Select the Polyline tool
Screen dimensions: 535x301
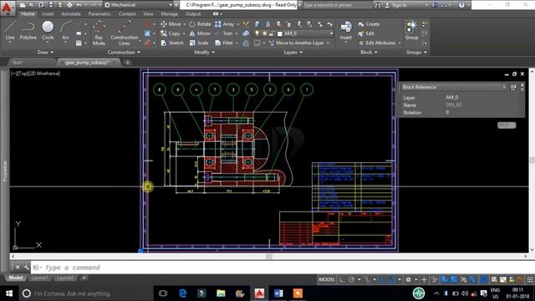pyautogui.click(x=28, y=31)
